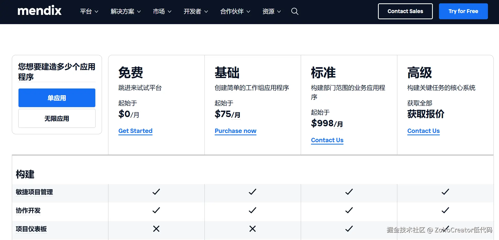This screenshot has height=240, width=499.
Task: Click the Contact Sales button
Action: click(x=405, y=11)
